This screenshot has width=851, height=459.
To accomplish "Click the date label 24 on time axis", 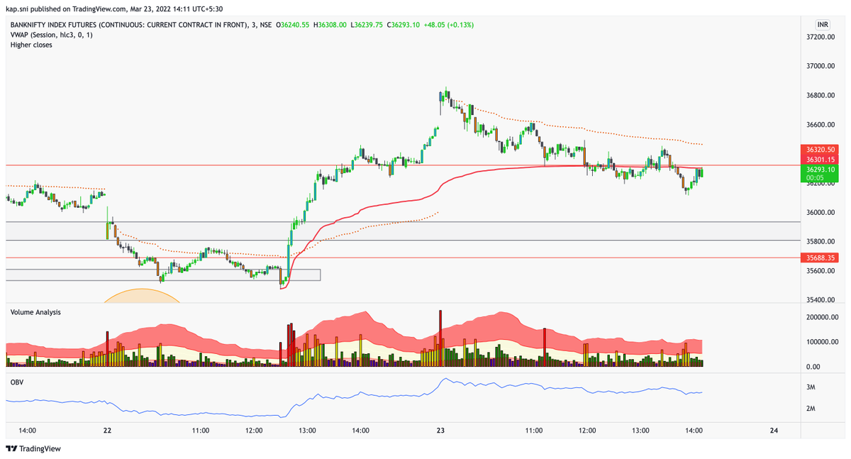I will pyautogui.click(x=774, y=430).
